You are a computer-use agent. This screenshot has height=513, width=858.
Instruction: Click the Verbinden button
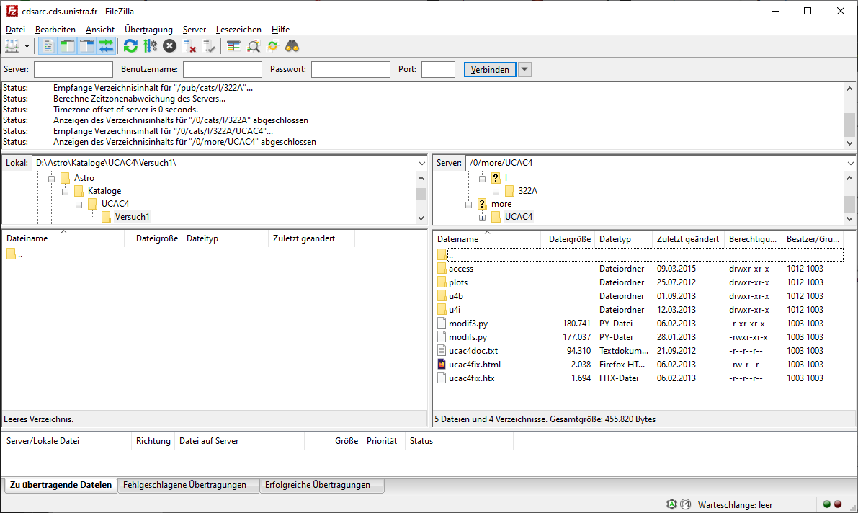click(x=490, y=70)
